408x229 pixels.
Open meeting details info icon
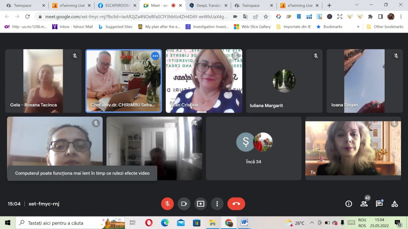coord(349,204)
